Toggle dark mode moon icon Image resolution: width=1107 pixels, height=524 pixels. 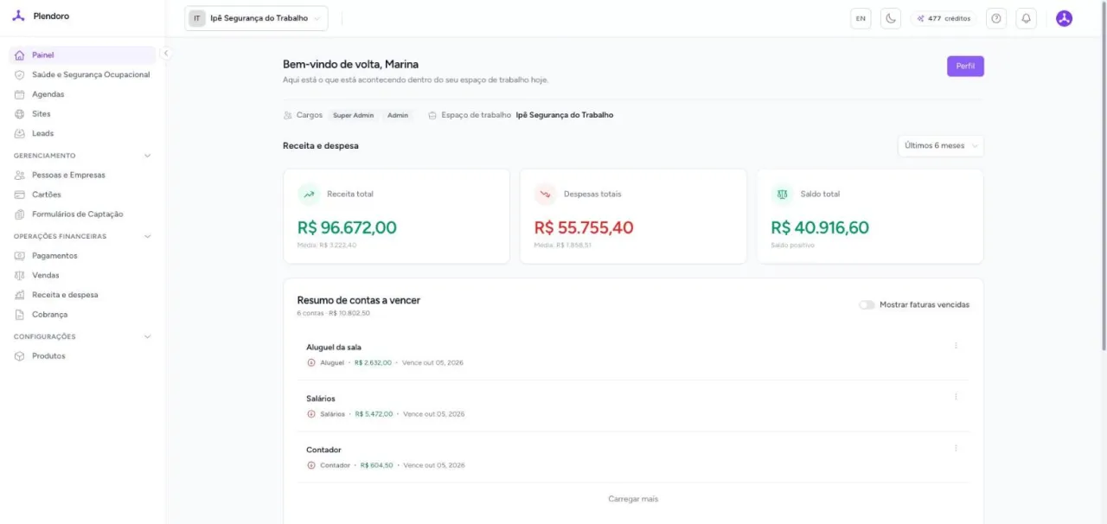(x=891, y=18)
